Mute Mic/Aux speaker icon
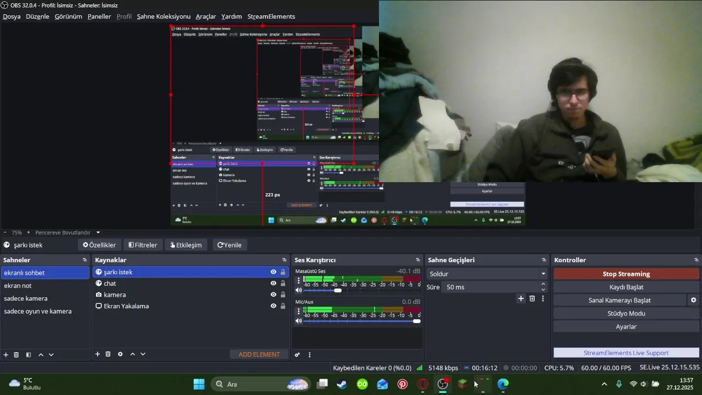702x395 pixels. pos(299,321)
